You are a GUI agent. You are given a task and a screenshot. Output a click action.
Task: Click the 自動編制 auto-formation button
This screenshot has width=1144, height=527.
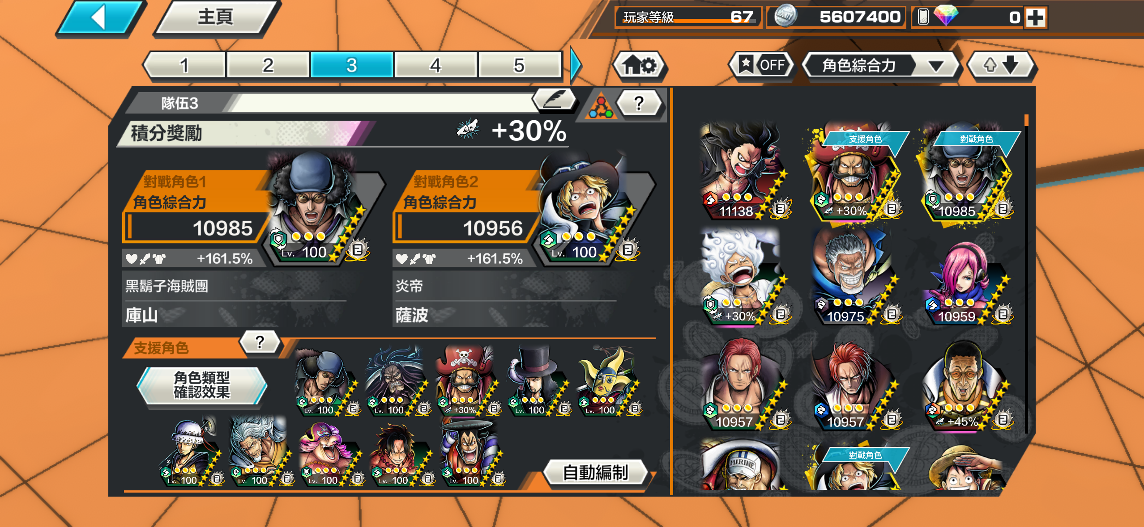tap(595, 472)
